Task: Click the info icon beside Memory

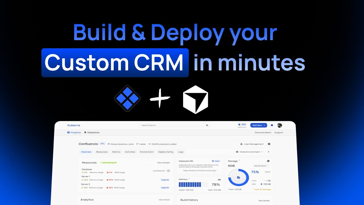Action: [189, 179]
